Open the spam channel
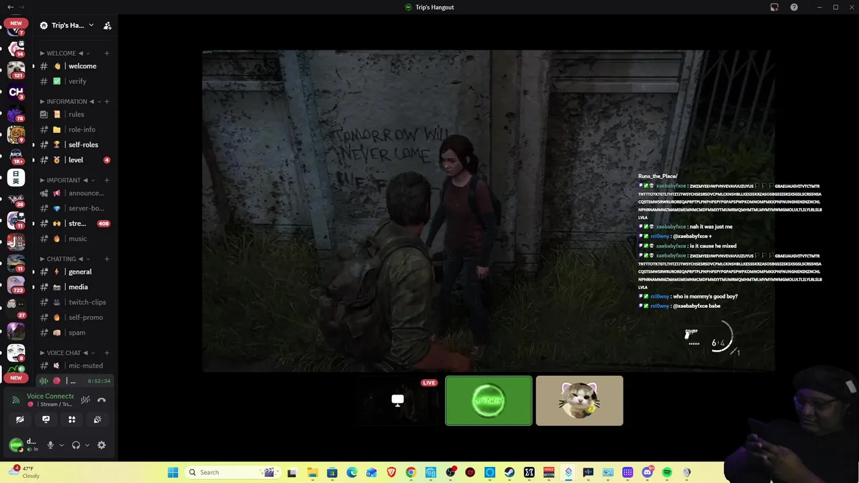This screenshot has height=483, width=859. pyautogui.click(x=75, y=332)
